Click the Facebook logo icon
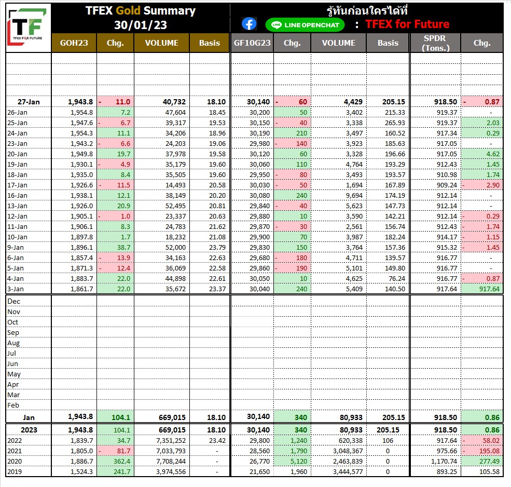511x487 pixels. click(249, 24)
